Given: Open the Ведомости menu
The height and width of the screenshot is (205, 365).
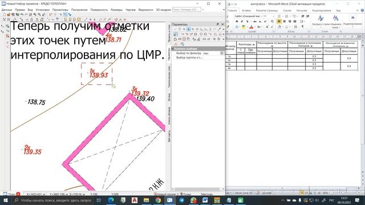Looking at the screenshot, I should click(146, 10).
